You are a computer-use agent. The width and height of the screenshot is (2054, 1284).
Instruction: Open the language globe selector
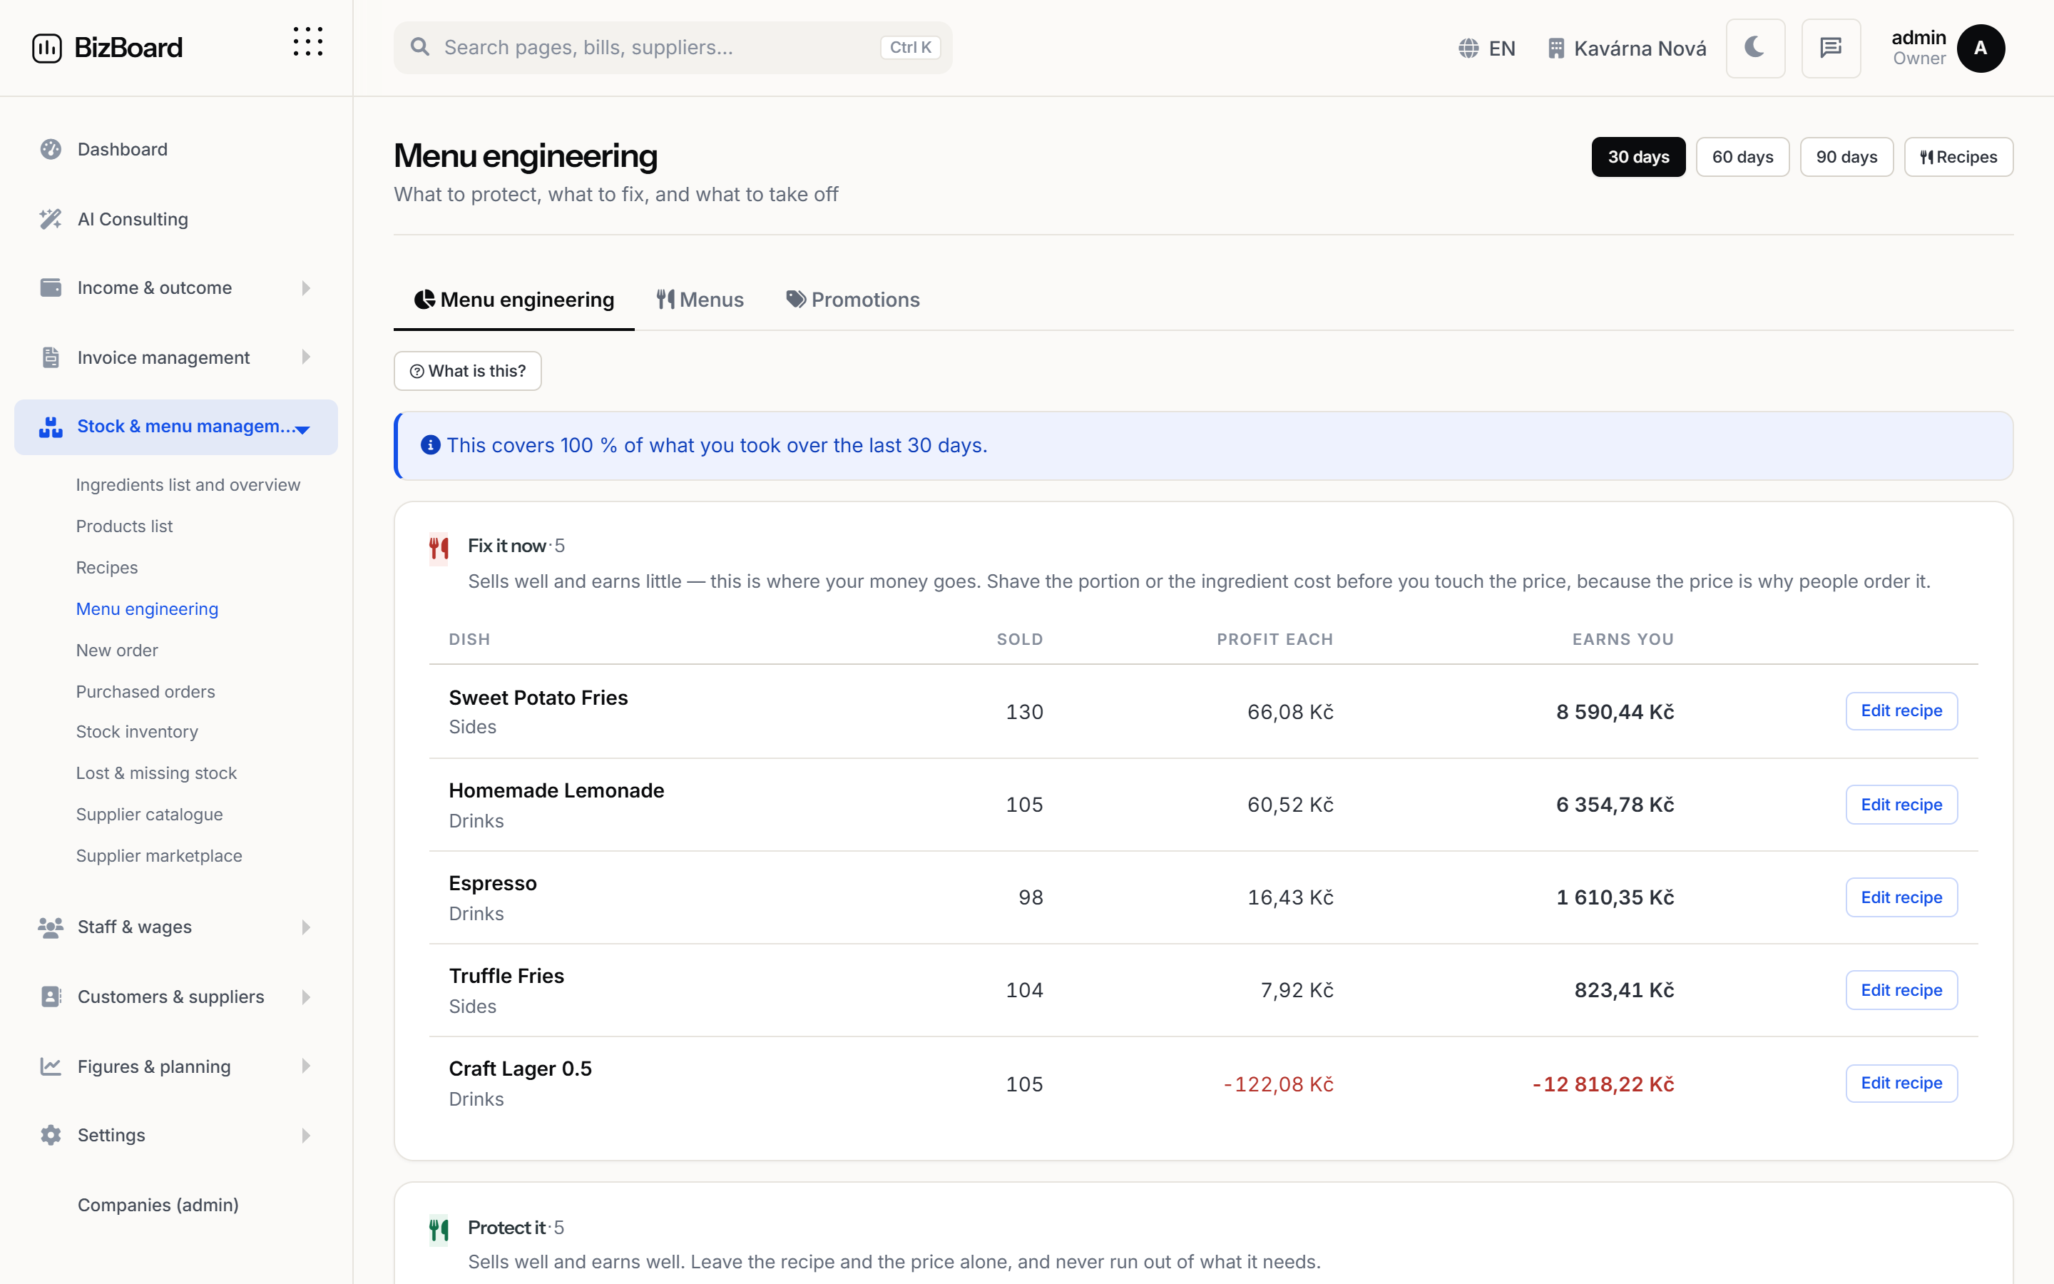pyautogui.click(x=1486, y=49)
